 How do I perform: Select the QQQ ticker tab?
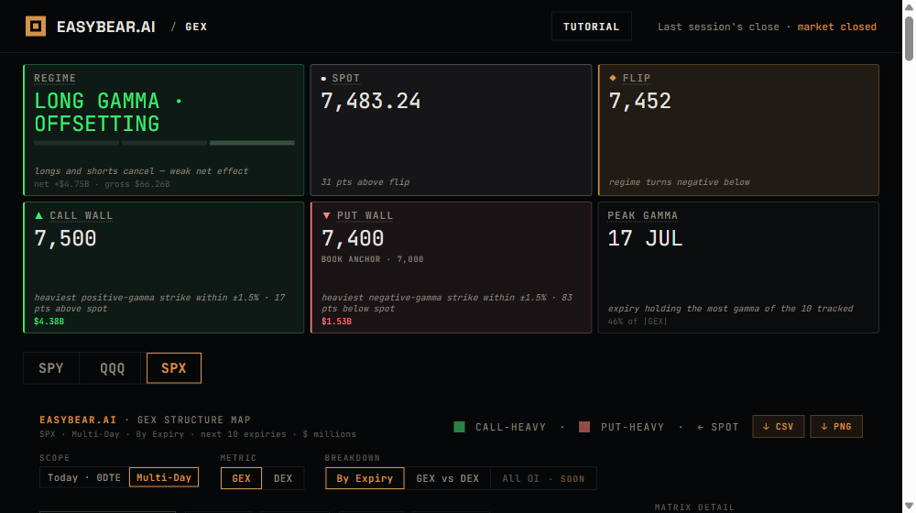coord(112,368)
